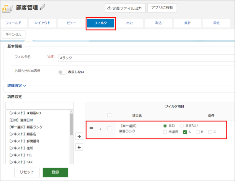Click the キャンセル button
Image resolution: width=235 pixels, height=181 pixels.
pos(13,34)
